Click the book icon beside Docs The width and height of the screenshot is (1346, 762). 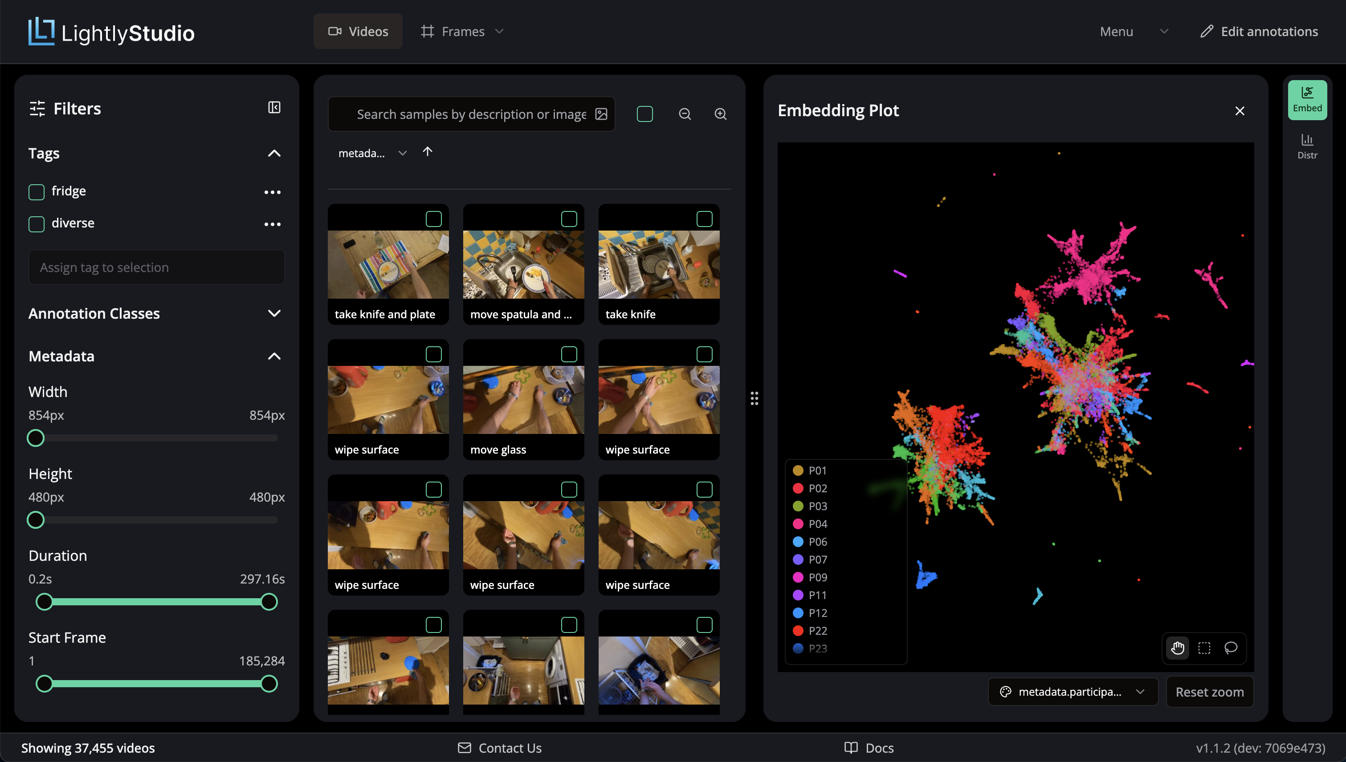click(851, 747)
